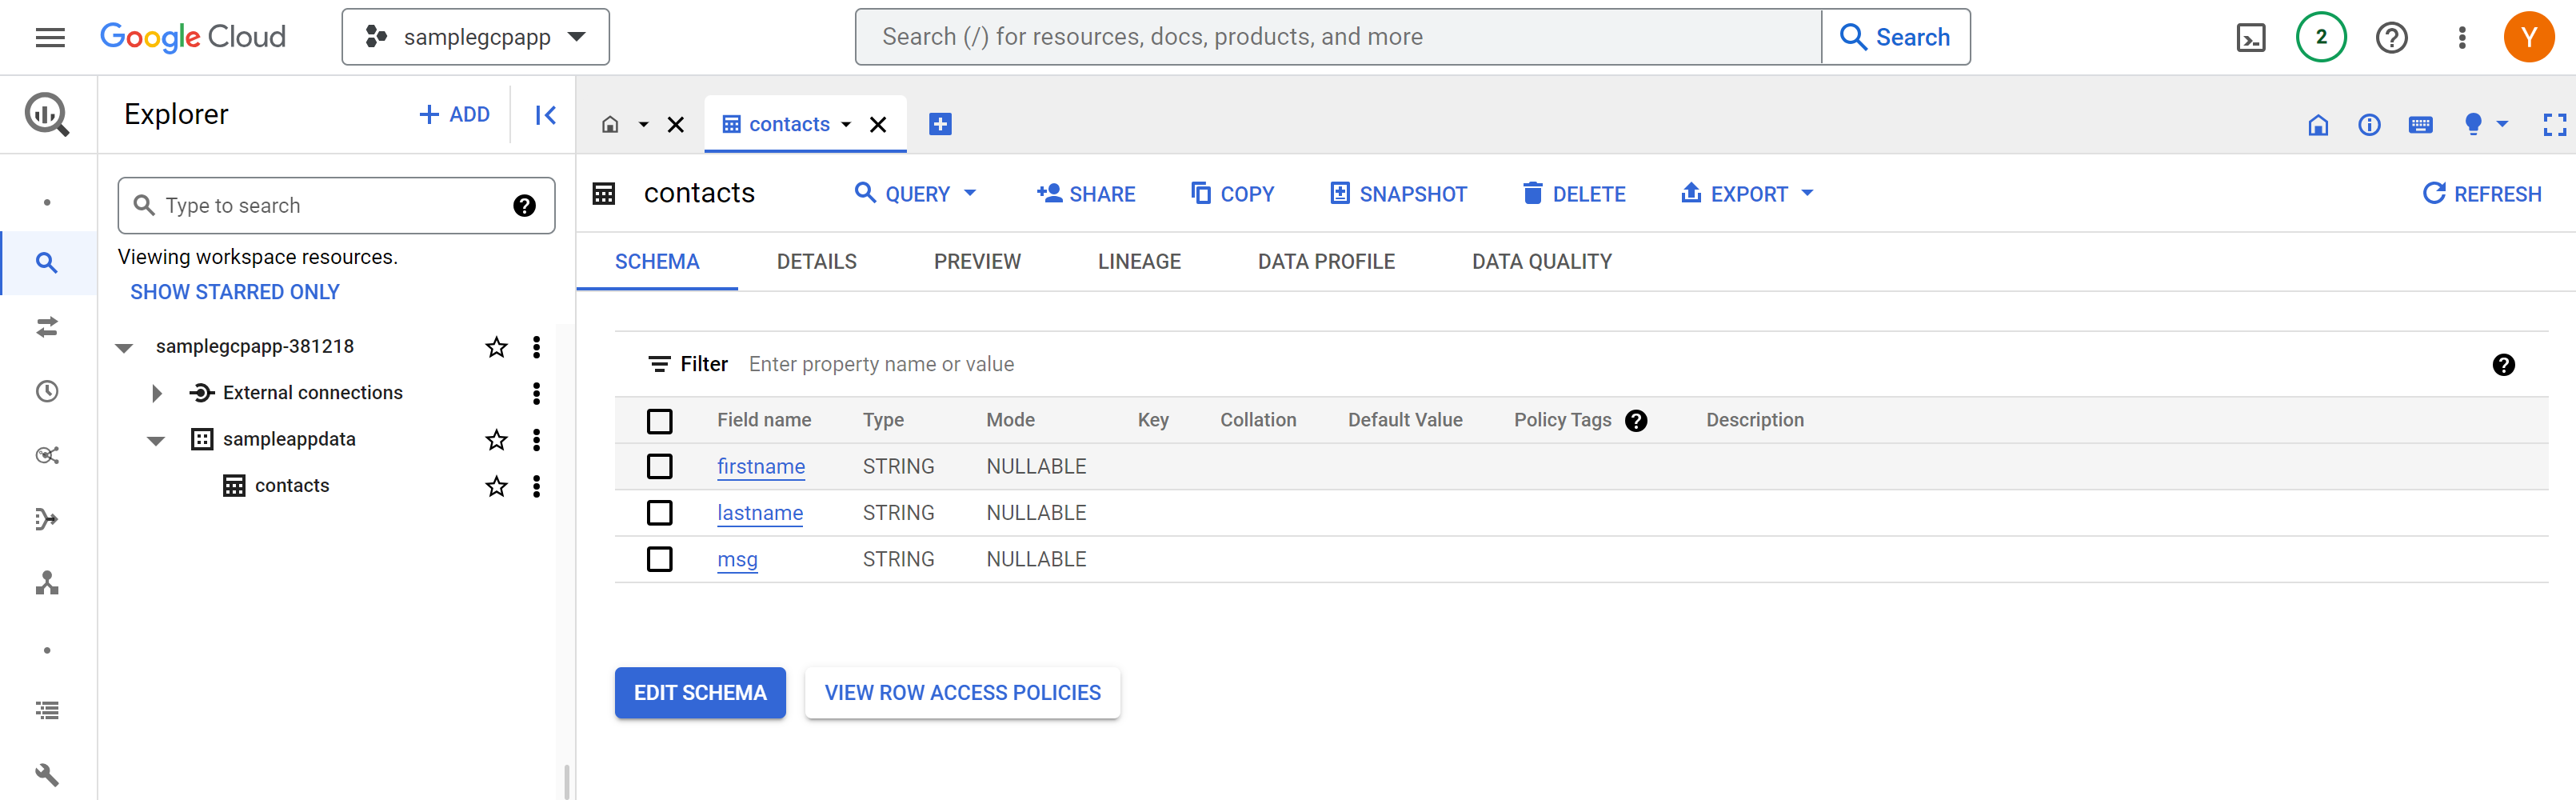
Task: Switch to the PREVIEW tab
Action: point(977,262)
